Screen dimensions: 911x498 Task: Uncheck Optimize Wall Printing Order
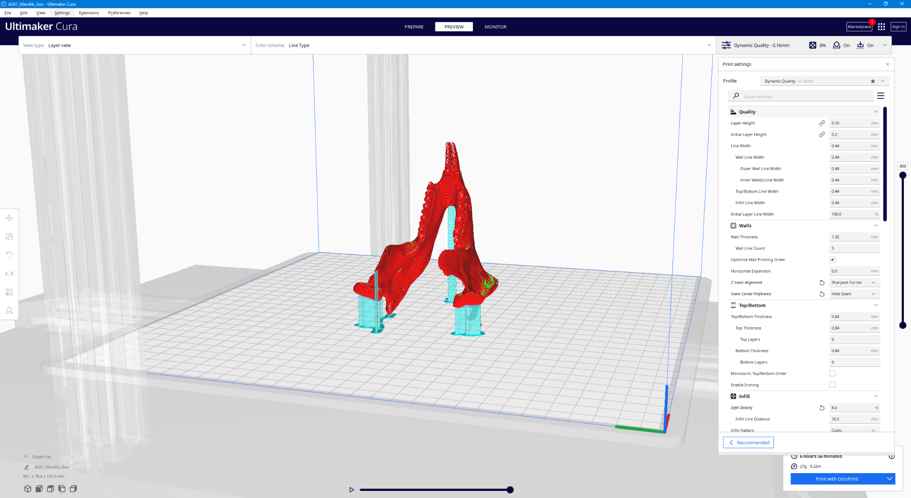coord(832,260)
